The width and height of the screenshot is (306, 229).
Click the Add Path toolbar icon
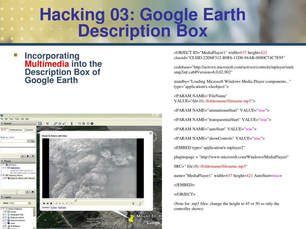60,123
